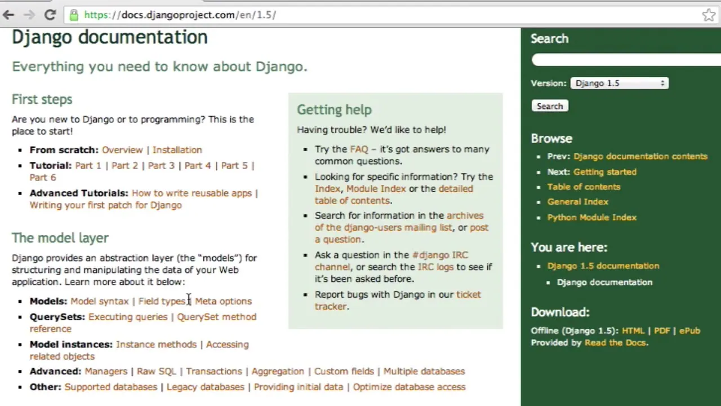The width and height of the screenshot is (721, 406).
Task: Open the Meta options link
Action: (224, 301)
